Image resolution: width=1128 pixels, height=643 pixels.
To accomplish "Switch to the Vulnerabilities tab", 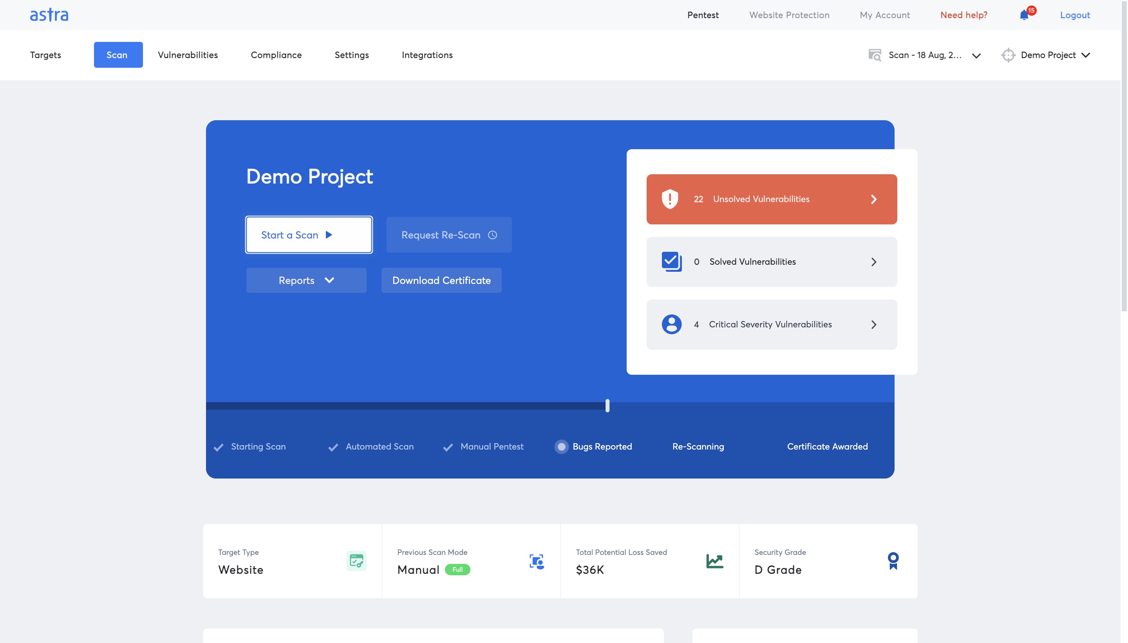I will 188,55.
